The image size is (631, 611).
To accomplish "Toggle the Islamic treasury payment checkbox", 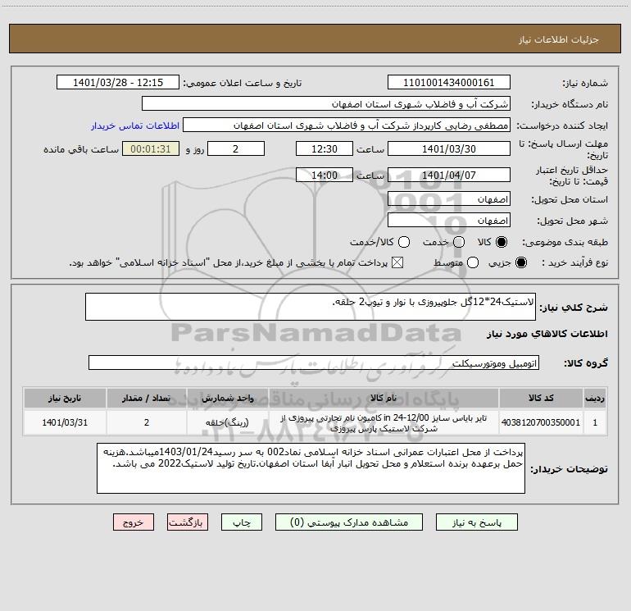I will [397, 262].
